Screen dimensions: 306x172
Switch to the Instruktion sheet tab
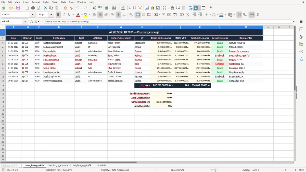coord(102,165)
